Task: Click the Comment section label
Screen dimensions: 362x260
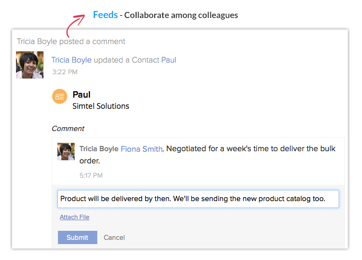Action: click(68, 128)
